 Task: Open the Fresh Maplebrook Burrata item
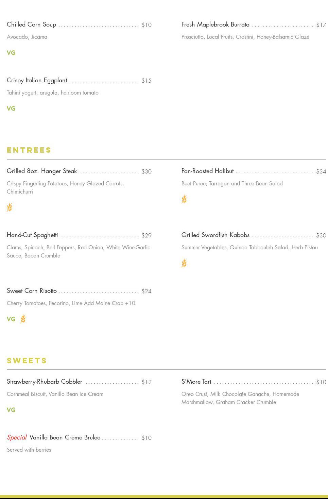click(x=215, y=24)
